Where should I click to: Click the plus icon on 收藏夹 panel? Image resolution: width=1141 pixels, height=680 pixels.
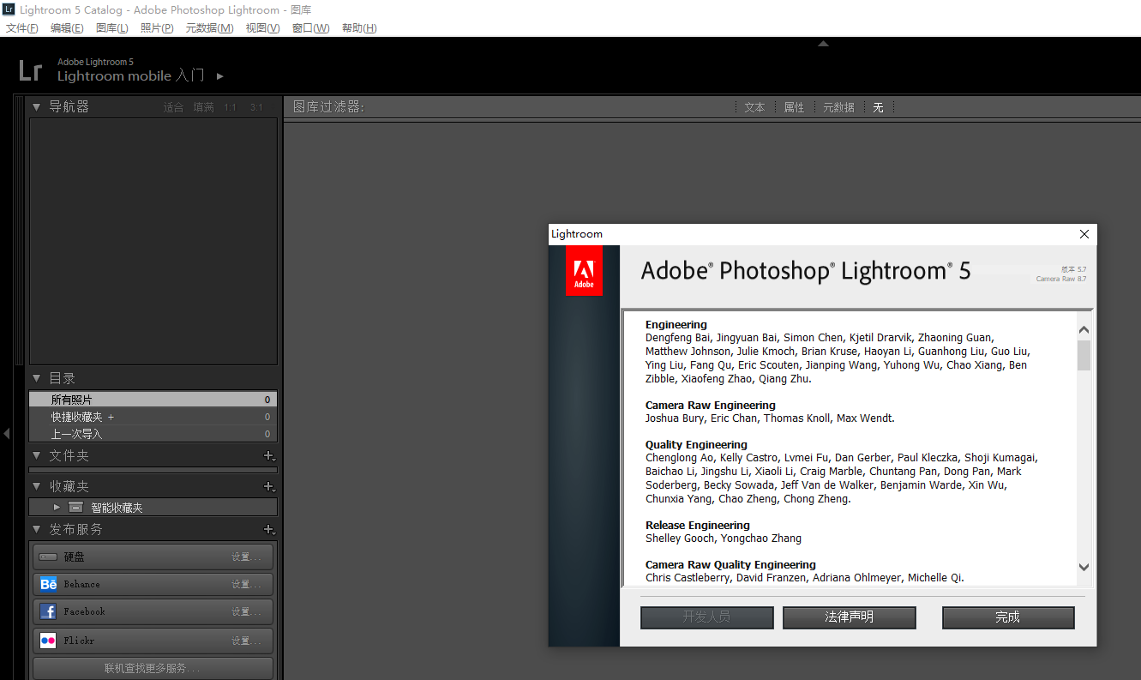268,486
